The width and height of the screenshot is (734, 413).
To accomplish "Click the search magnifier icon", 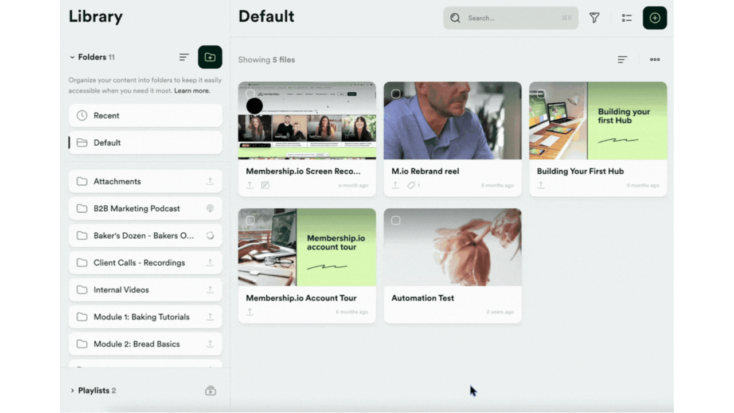I will [x=455, y=18].
